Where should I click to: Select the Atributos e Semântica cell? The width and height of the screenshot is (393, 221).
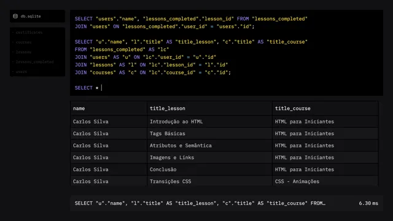point(209,145)
